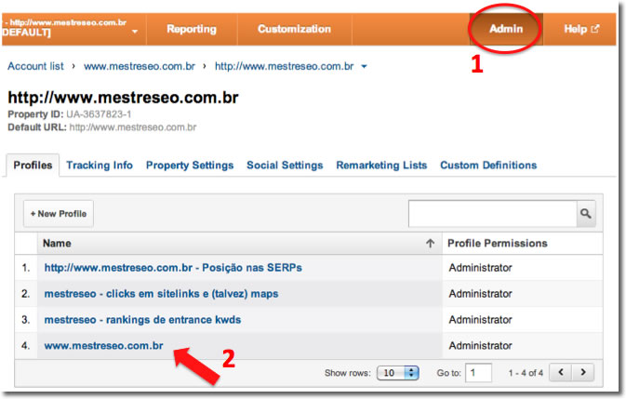The height and width of the screenshot is (399, 626).
Task: Switch to the Tracking Info tab
Action: point(100,166)
